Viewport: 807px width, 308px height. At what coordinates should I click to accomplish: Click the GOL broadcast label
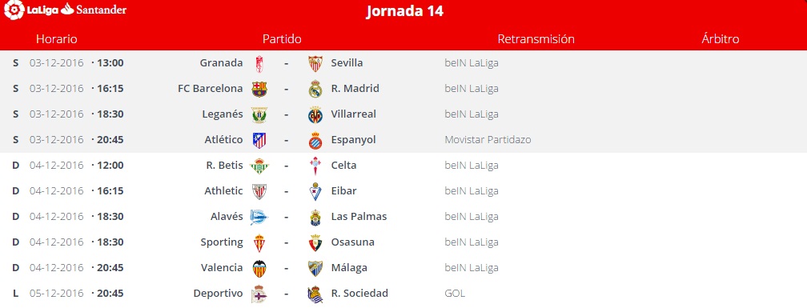pos(455,294)
